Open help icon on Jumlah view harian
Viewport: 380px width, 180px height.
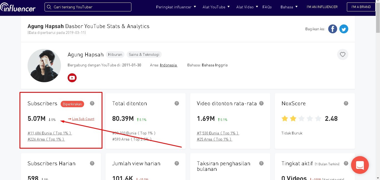coord(177,163)
